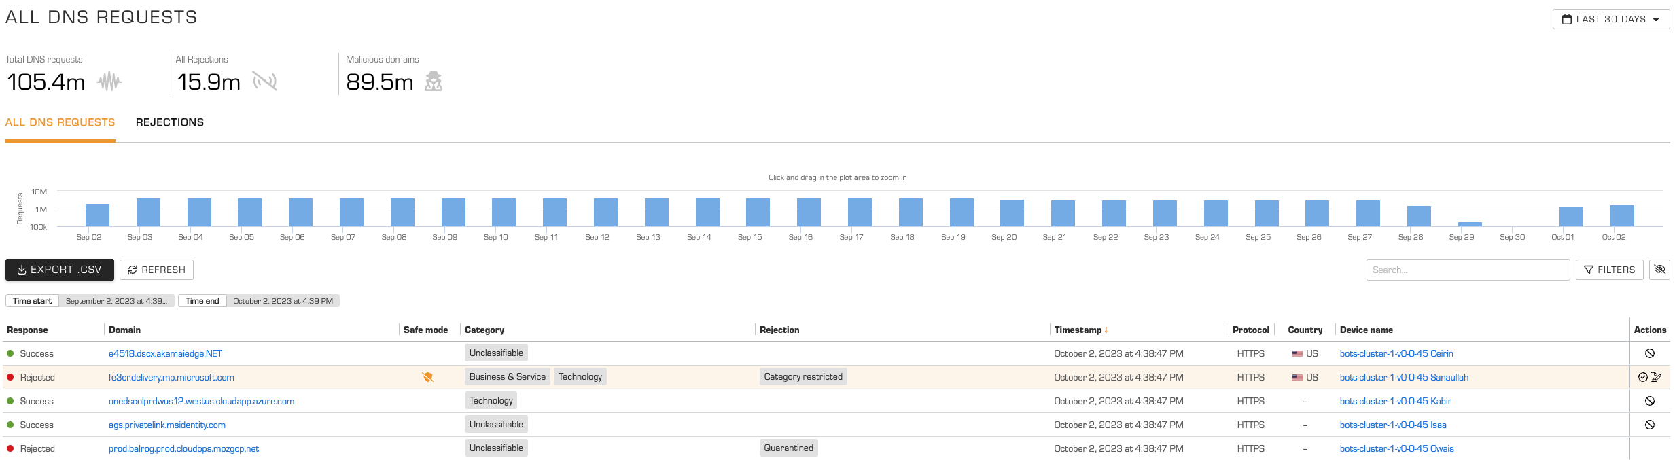1675x460 pixels.
Task: Select the All DNS Requests tab
Action: coord(60,122)
